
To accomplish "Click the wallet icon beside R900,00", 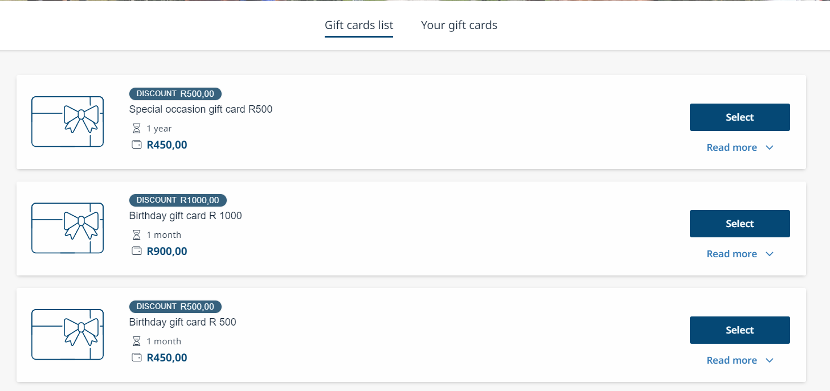I will point(137,251).
